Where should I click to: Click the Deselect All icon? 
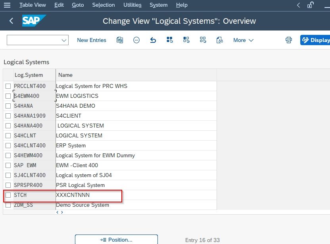(x=203, y=40)
